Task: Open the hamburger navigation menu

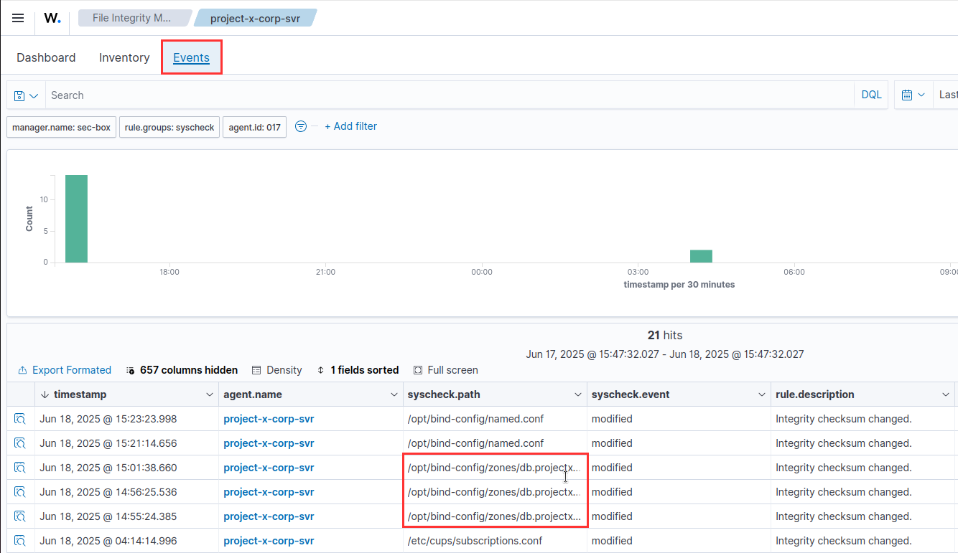Action: [x=18, y=18]
